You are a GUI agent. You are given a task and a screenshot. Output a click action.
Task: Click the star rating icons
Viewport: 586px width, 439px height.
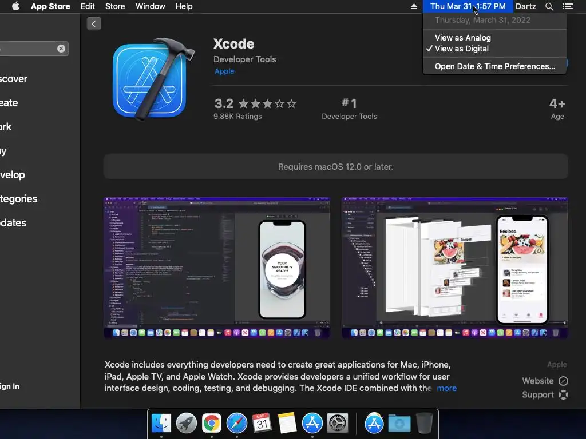pos(267,104)
